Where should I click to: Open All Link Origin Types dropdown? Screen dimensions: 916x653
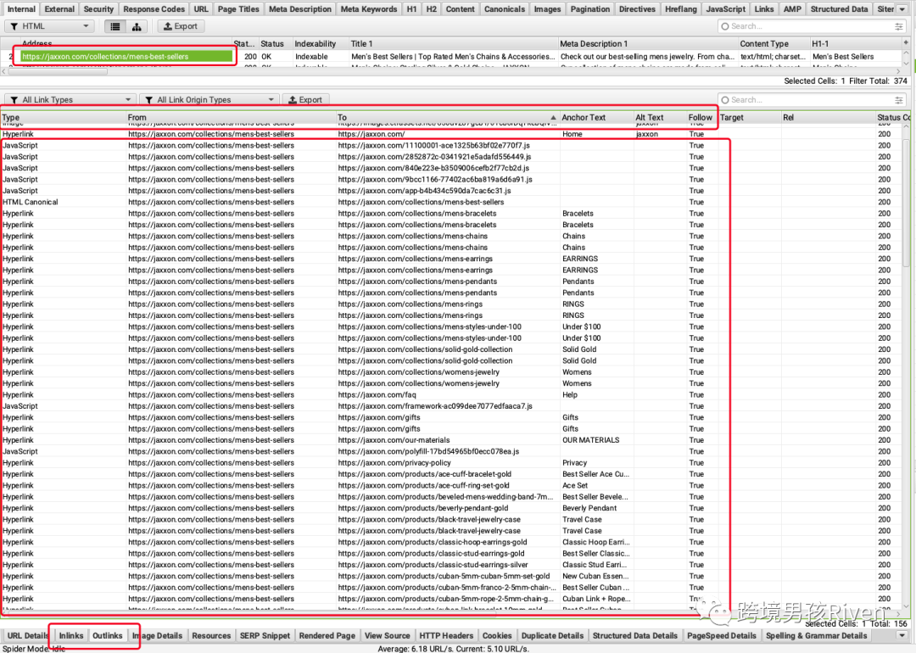pos(209,100)
